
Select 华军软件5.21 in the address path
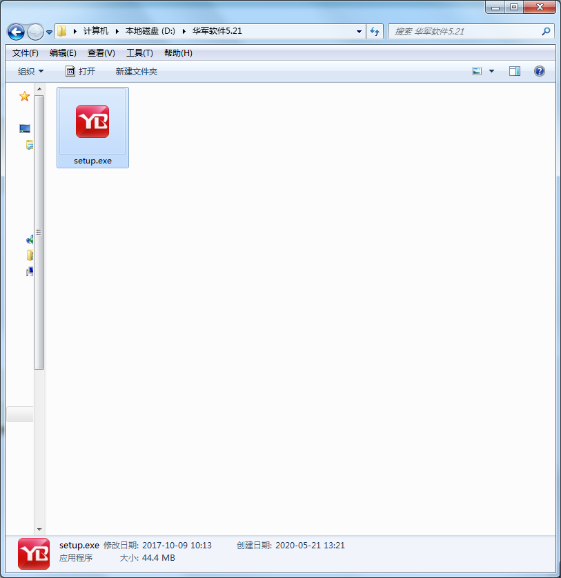click(x=217, y=31)
